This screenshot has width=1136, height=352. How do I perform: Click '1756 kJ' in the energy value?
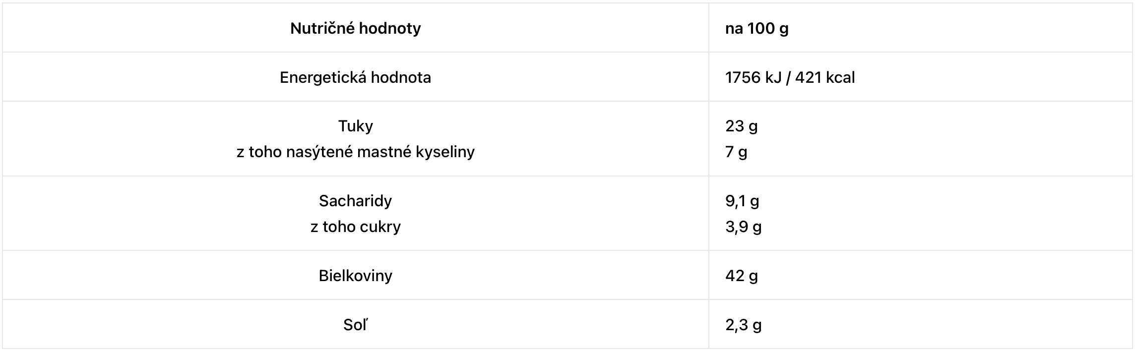click(753, 77)
